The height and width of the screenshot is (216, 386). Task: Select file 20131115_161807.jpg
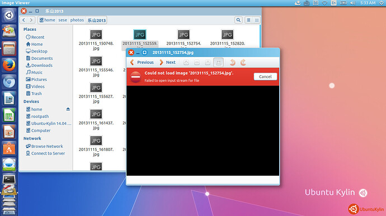coord(96,146)
